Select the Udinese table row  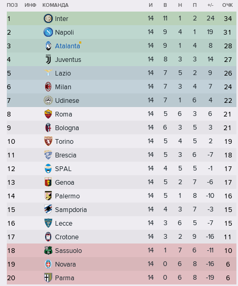point(122,100)
